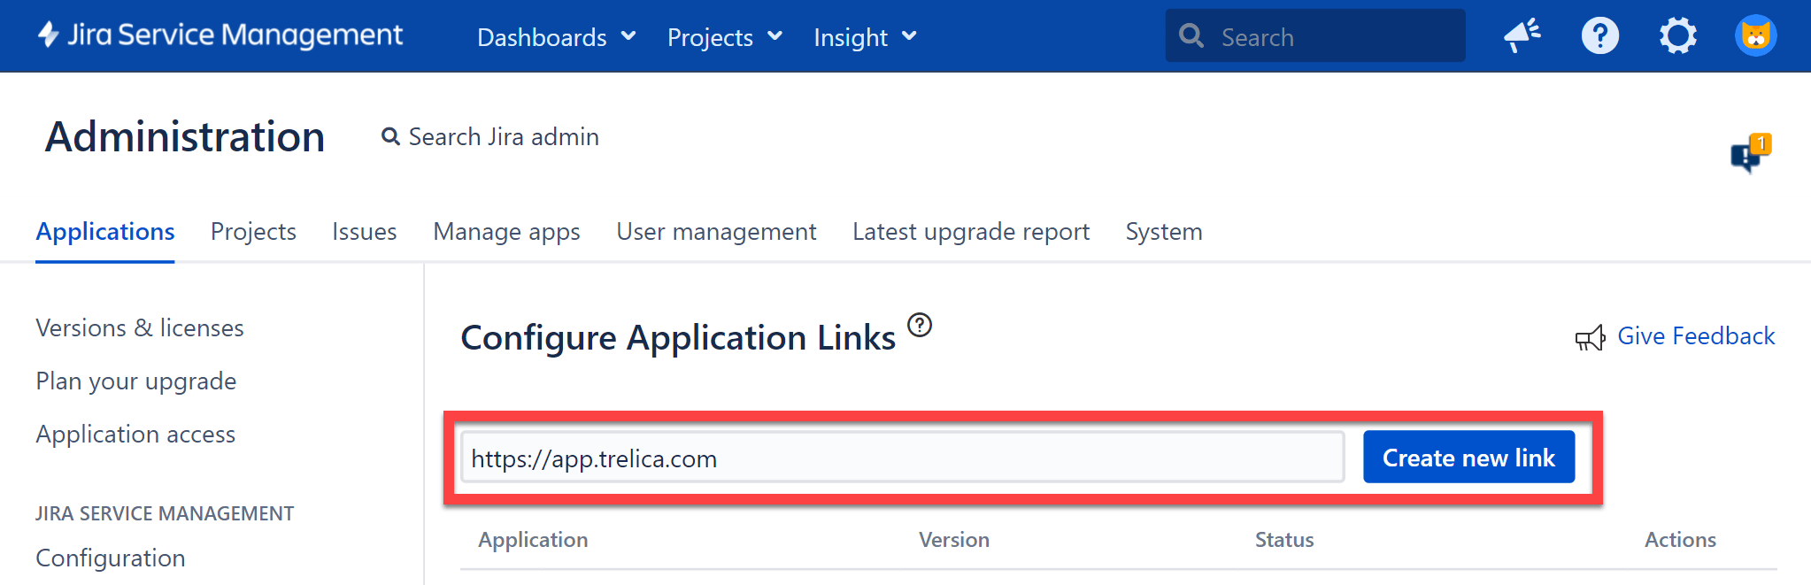Expand the Projects dropdown in top navigation
The width and height of the screenshot is (1811, 585).
pyautogui.click(x=724, y=37)
